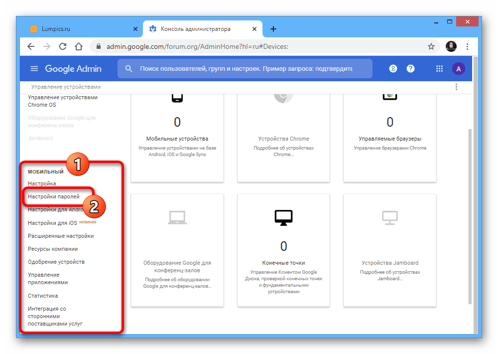The image size is (498, 354).
Task: Open the hourglass tasks icon
Action: click(393, 69)
